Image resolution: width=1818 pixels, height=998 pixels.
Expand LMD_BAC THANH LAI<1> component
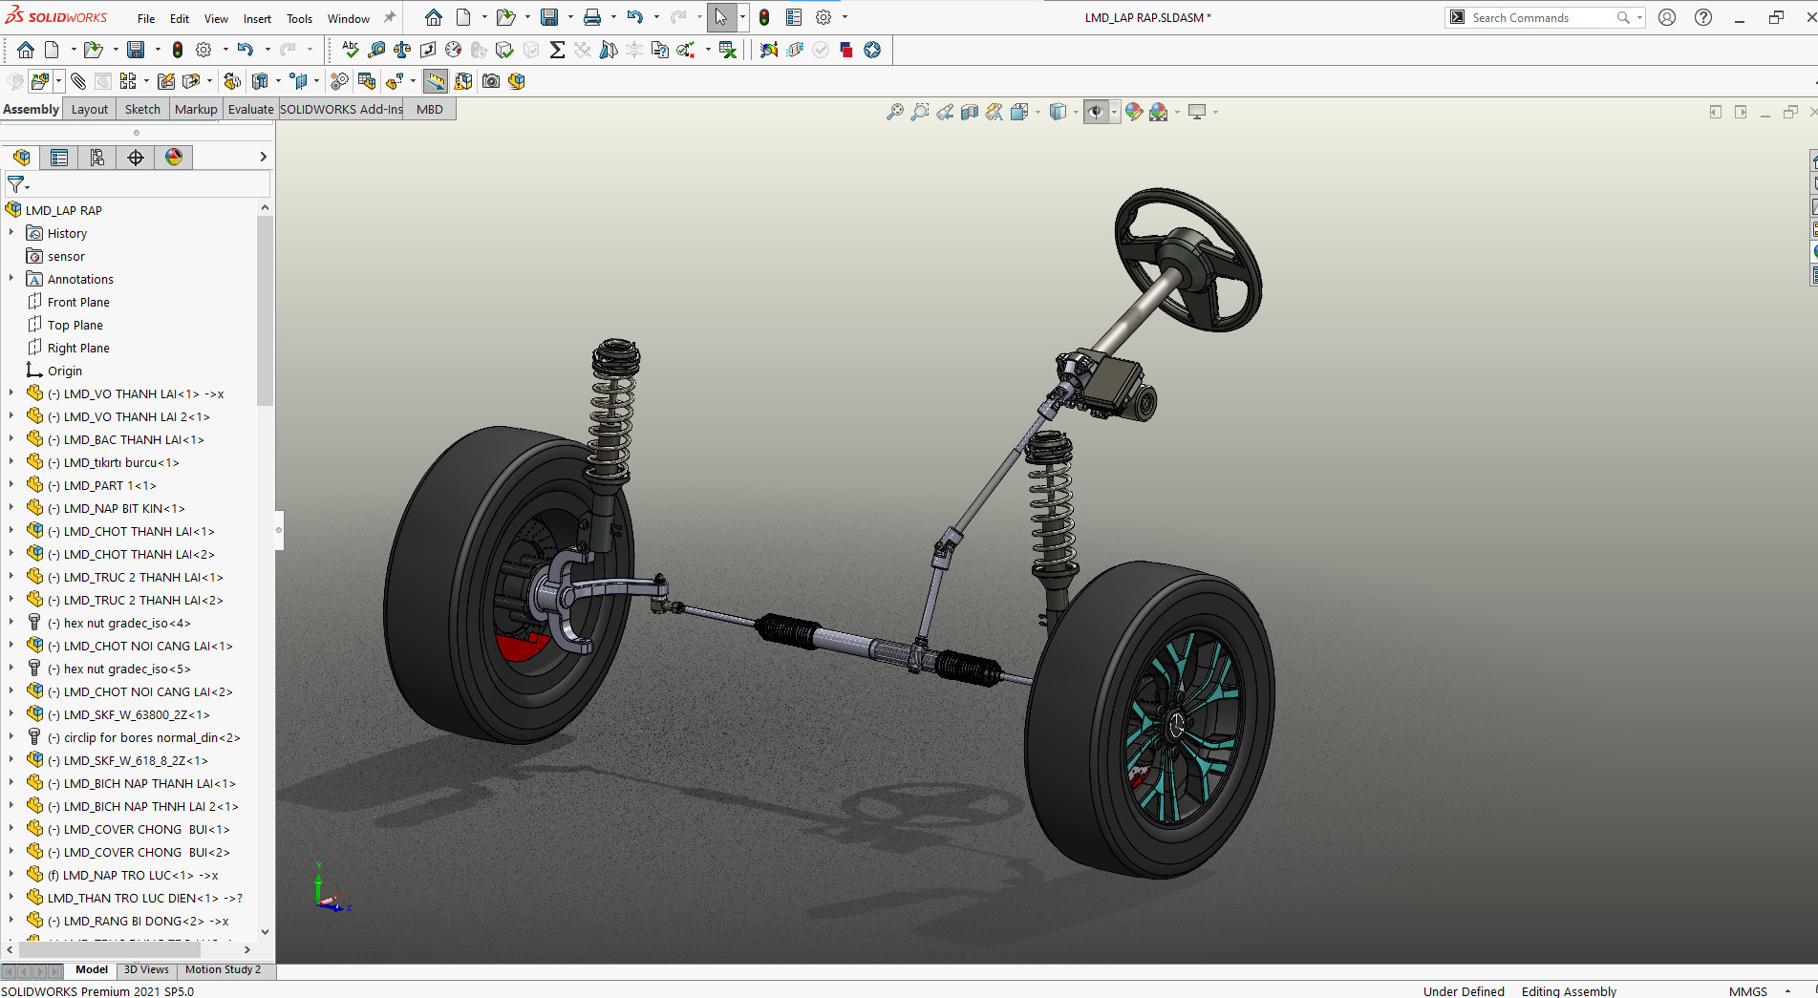click(11, 438)
